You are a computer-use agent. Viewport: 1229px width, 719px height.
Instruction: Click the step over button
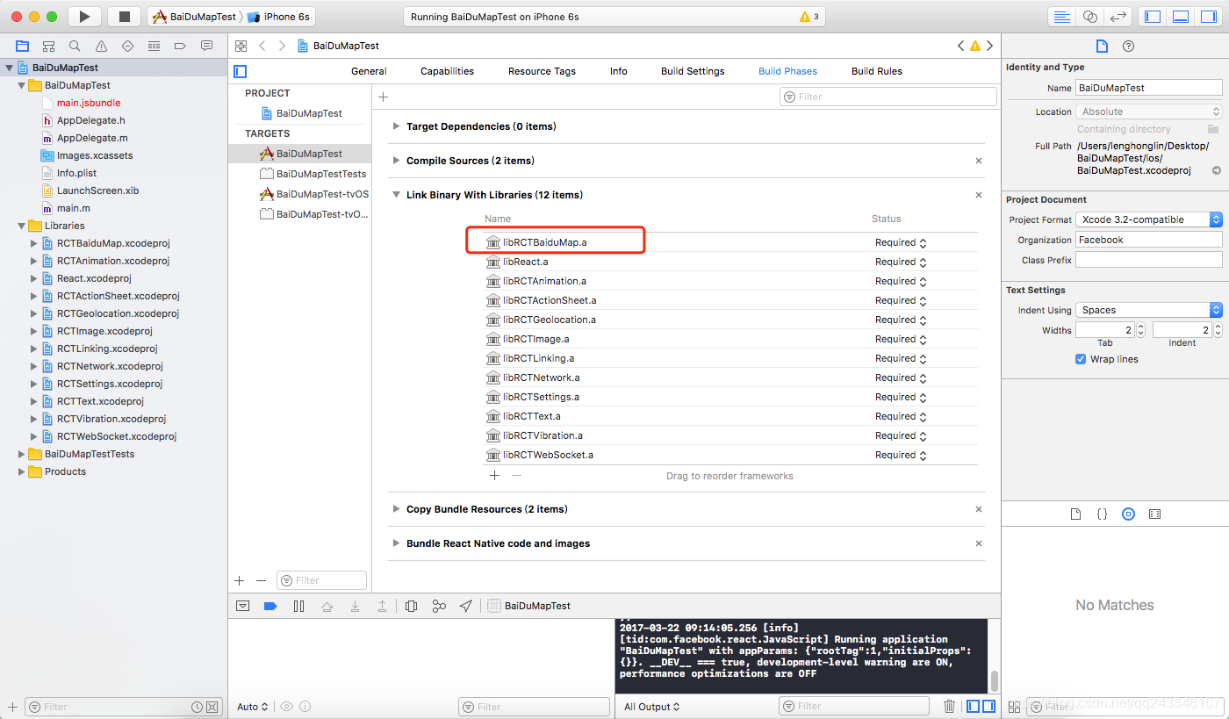(x=327, y=606)
